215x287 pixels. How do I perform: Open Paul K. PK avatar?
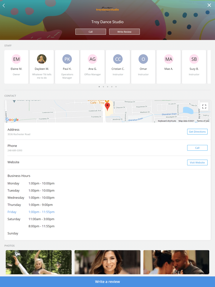click(x=67, y=59)
